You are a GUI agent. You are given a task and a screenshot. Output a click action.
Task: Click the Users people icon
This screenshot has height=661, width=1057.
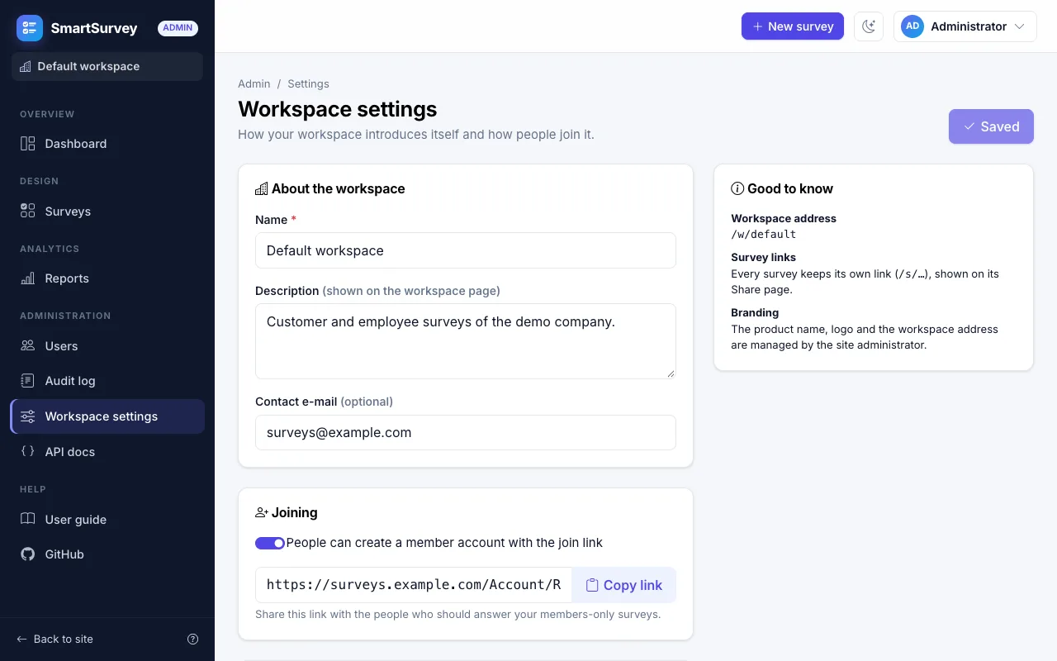[28, 346]
